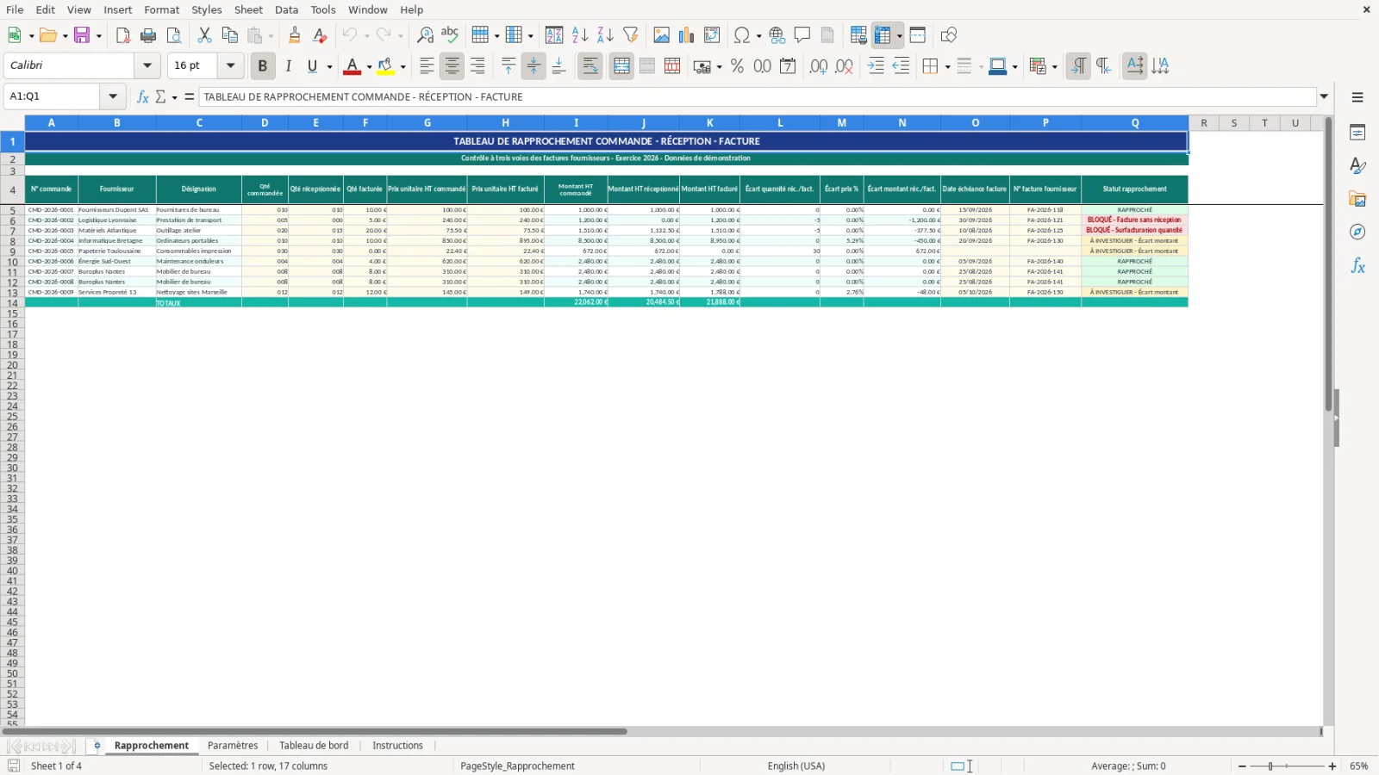Screen dimensions: 1379x775
Task: Click the zoom out minus button
Action: pos(1242,766)
